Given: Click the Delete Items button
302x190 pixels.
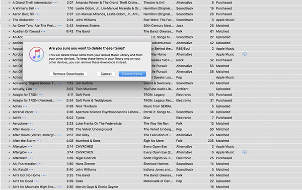Looking at the screenshot, I should coord(132,74).
